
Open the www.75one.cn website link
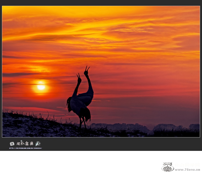pos(187,170)
